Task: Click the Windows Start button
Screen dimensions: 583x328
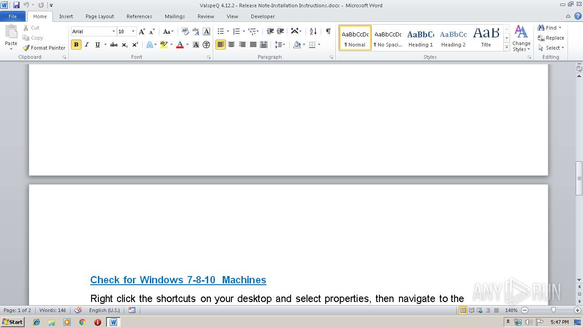Action: click(x=12, y=322)
